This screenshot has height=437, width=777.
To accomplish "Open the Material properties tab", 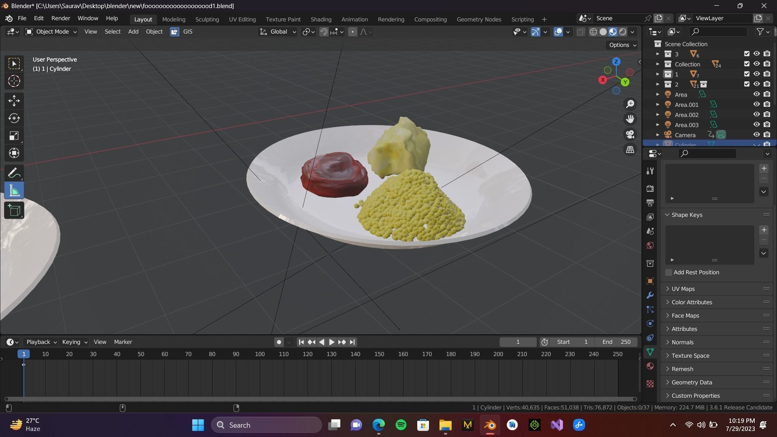I will coord(650,366).
